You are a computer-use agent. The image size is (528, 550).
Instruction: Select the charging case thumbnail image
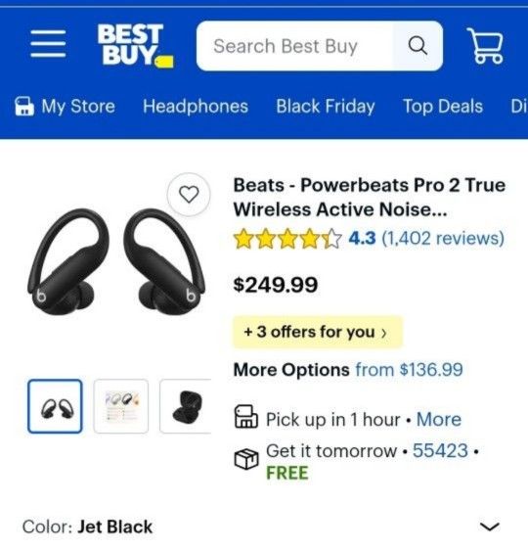pyautogui.click(x=186, y=406)
